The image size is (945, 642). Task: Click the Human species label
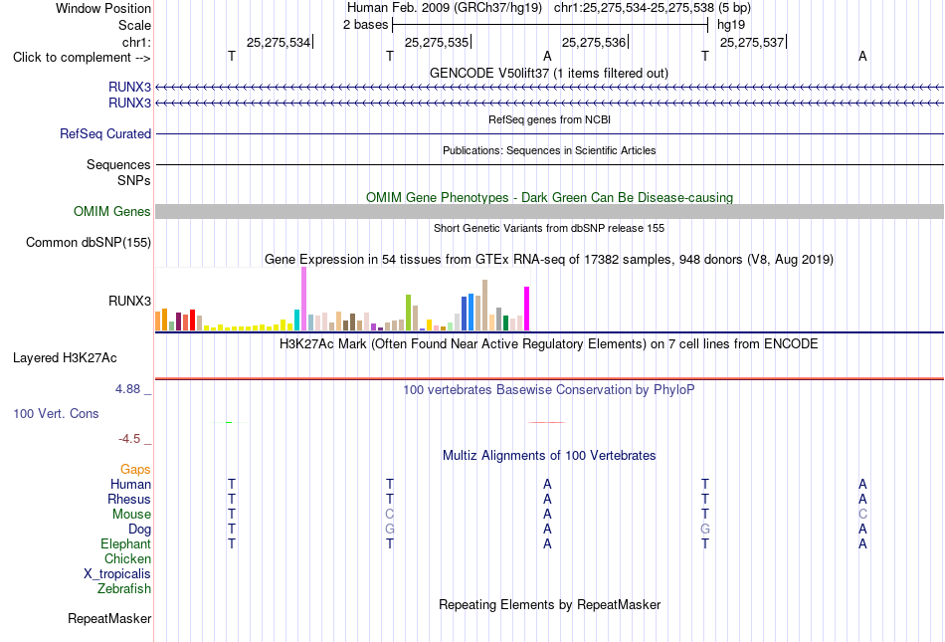[x=130, y=484]
